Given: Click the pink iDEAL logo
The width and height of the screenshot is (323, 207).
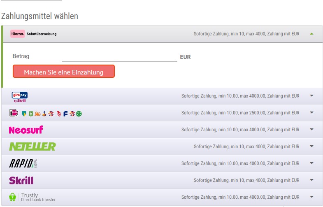Looking at the screenshot, I should click(x=14, y=113).
